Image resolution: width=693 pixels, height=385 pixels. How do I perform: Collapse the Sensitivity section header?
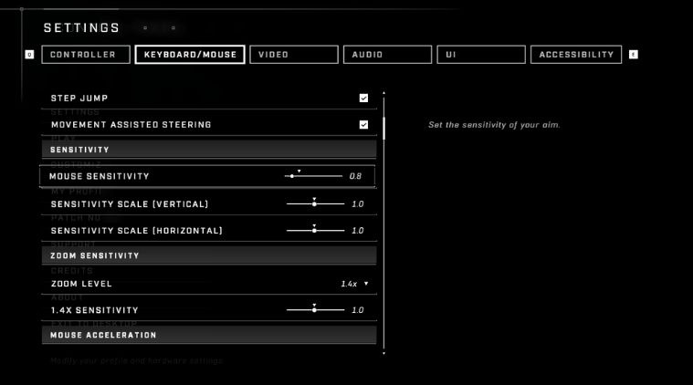tap(208, 150)
